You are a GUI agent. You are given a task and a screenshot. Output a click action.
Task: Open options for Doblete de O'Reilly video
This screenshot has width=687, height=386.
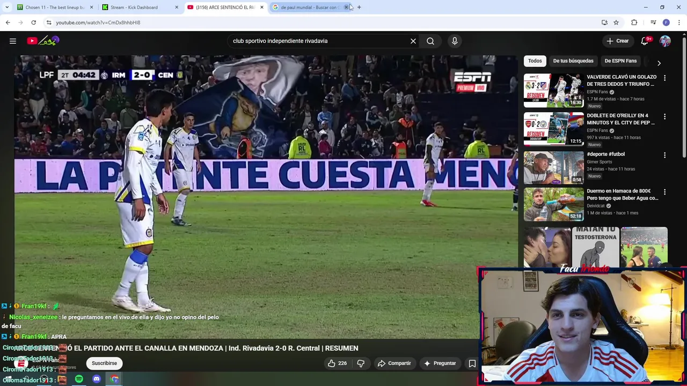click(664, 116)
